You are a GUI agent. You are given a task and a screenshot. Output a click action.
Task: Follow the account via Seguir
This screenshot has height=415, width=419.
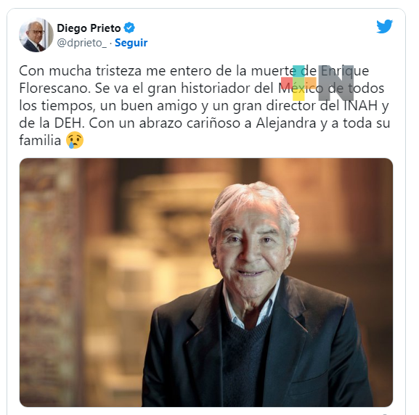pyautogui.click(x=131, y=43)
